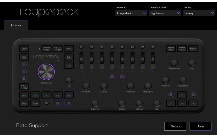Click the red Shift modifier key
This screenshot has height=137, width=217.
24,95
